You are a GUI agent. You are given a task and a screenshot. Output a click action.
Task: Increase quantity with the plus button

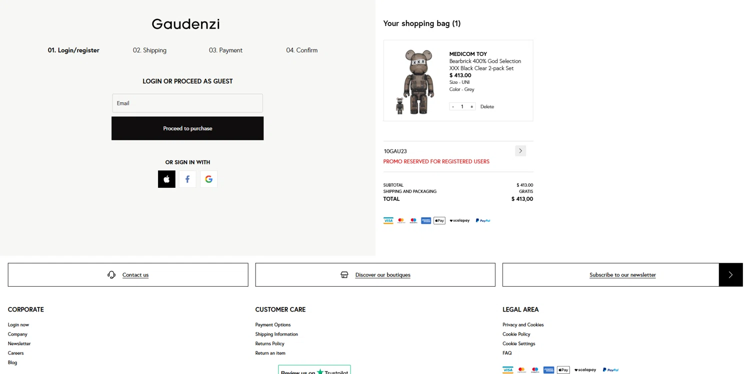coord(471,106)
